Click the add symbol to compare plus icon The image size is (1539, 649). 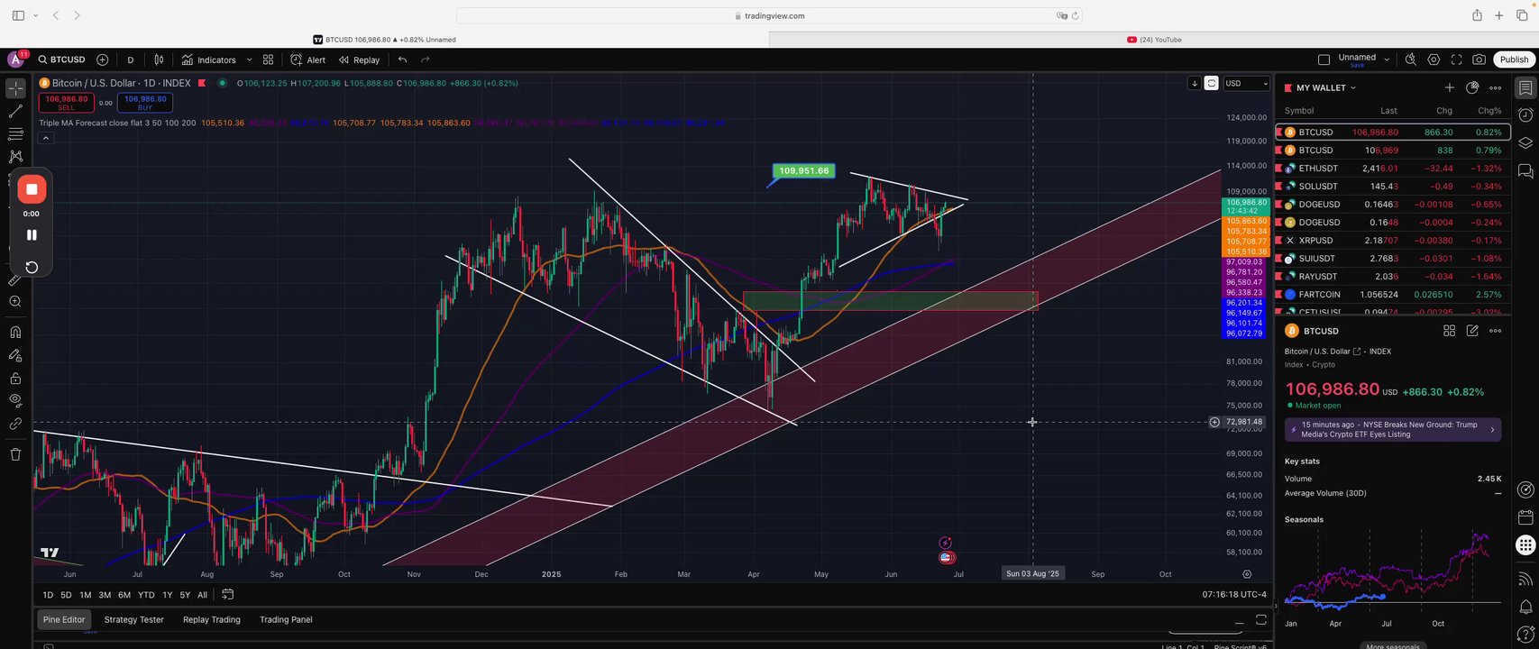(x=102, y=59)
